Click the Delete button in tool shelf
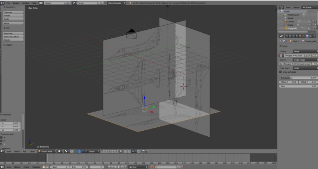The width and height of the screenshot is (318, 169). point(14,40)
